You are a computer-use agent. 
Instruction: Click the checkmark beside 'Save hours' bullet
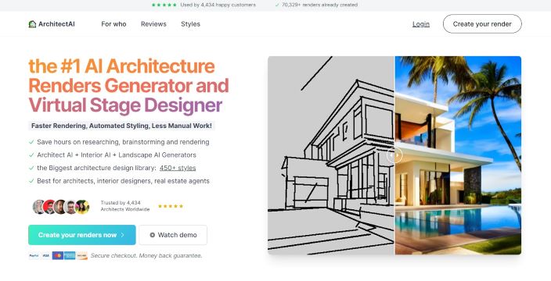(31, 142)
